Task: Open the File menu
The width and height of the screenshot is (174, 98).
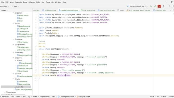Action: 2,2
